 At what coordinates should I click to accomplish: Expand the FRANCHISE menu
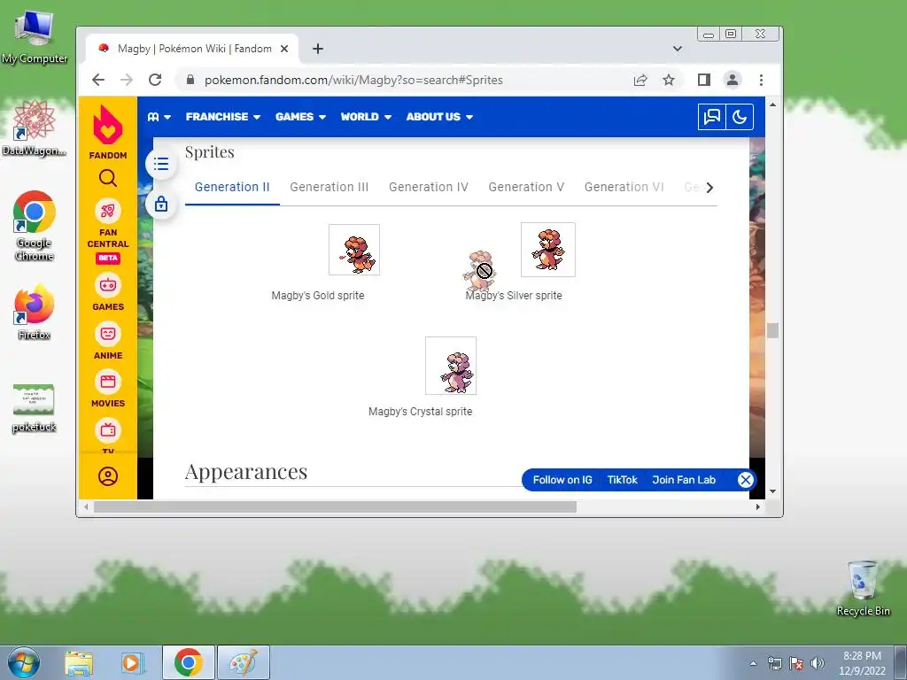coord(222,117)
